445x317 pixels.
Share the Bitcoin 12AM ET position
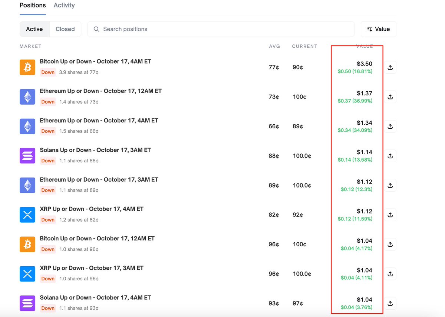click(x=390, y=245)
